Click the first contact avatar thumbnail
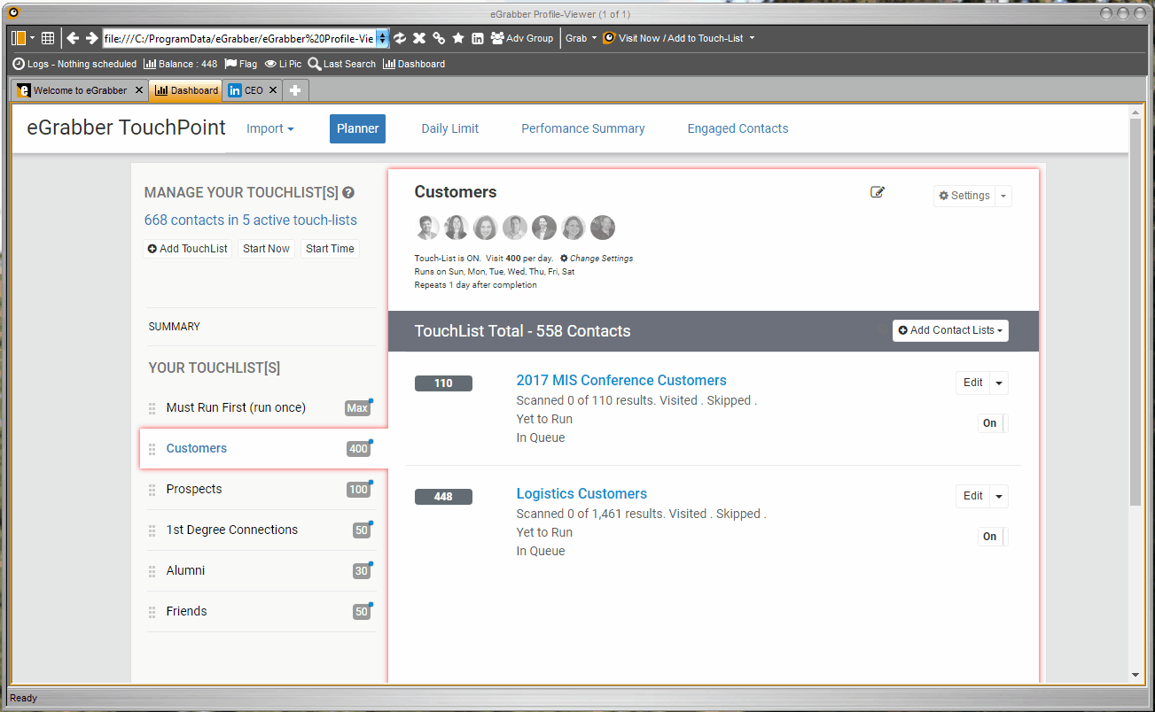Viewport: 1155px width, 712px height. (x=427, y=228)
